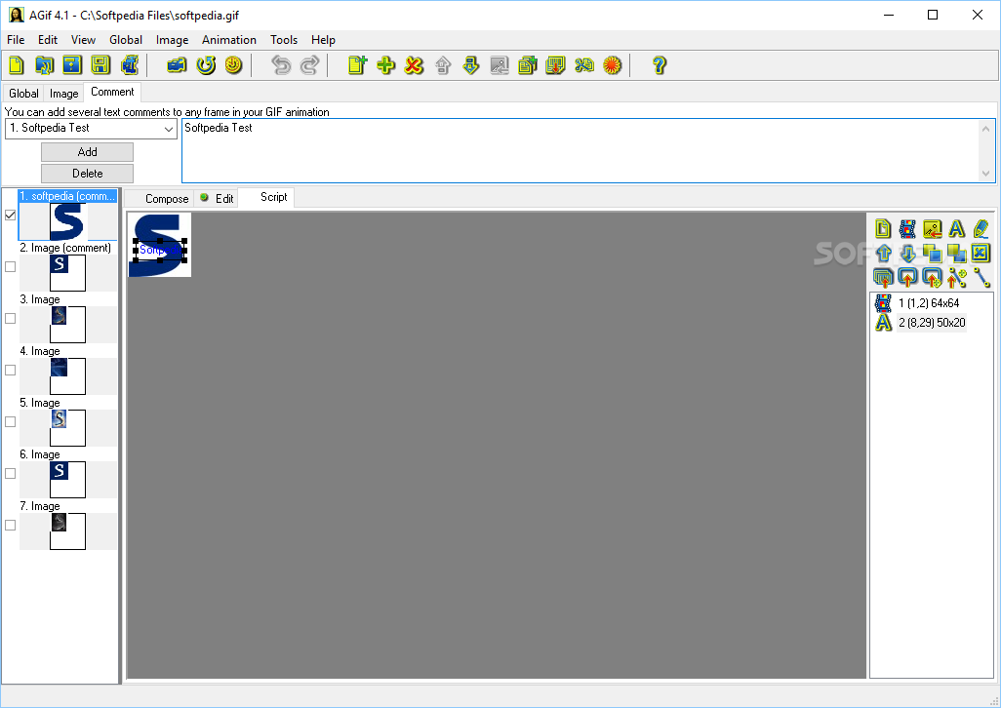1001x708 pixels.
Task: Check the checkbox beside frame 2 Image (comment)
Action: coord(10,266)
